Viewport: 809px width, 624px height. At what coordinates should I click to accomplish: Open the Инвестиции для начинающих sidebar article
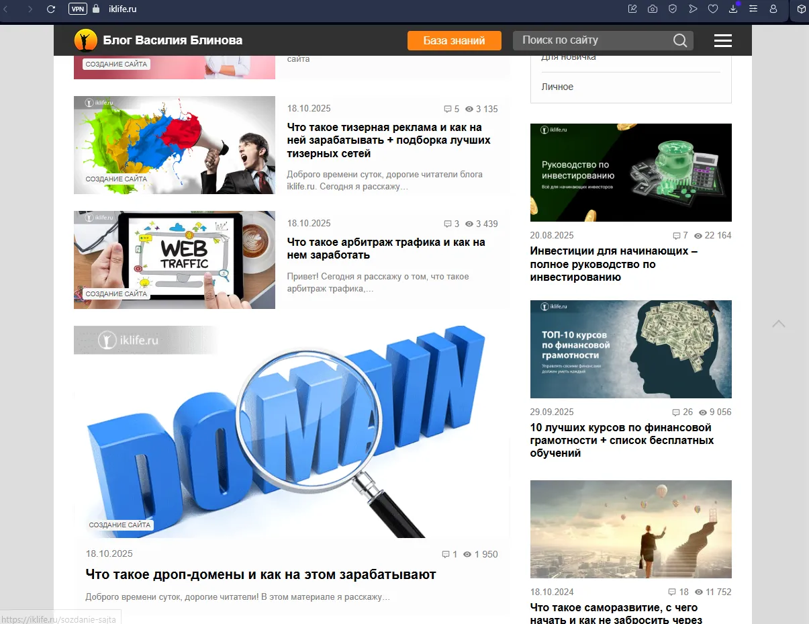click(614, 264)
